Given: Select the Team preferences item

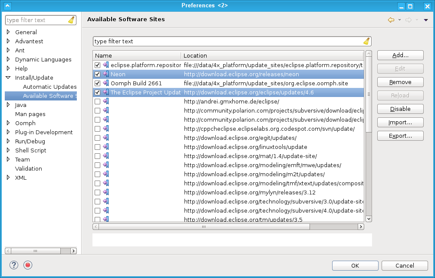Looking at the screenshot, I should click(23, 160).
